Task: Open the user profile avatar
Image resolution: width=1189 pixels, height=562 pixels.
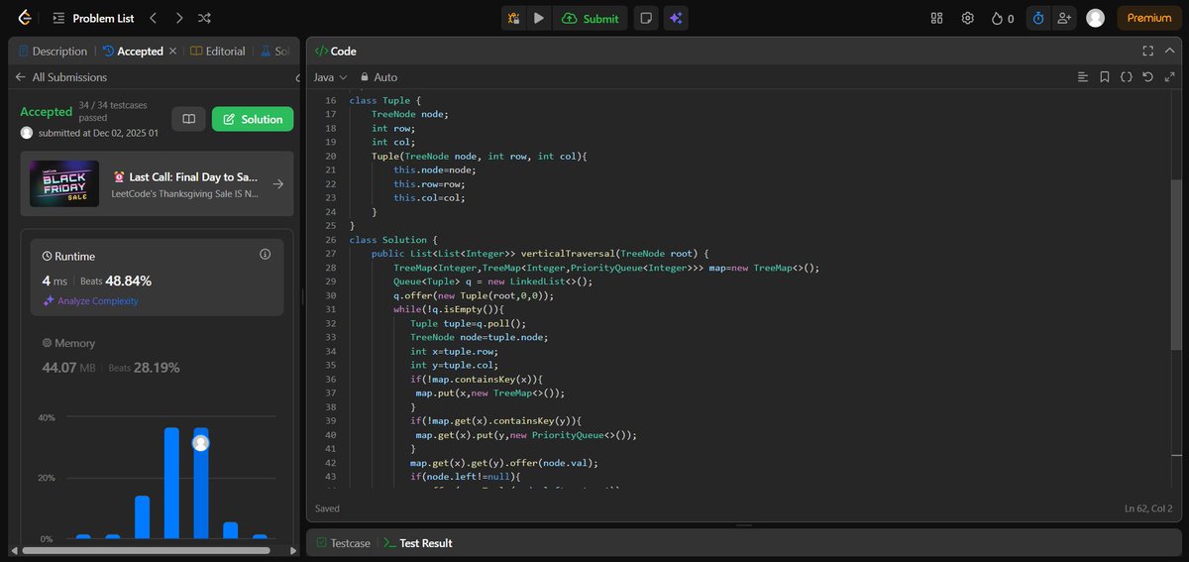Action: pyautogui.click(x=1095, y=18)
